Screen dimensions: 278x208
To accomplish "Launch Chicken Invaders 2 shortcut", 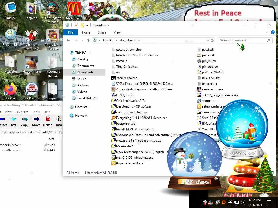I will point(31,40).
